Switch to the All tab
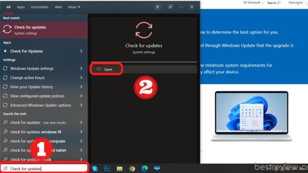Image resolution: width=308 pixels, height=173 pixels. click(x=8, y=7)
